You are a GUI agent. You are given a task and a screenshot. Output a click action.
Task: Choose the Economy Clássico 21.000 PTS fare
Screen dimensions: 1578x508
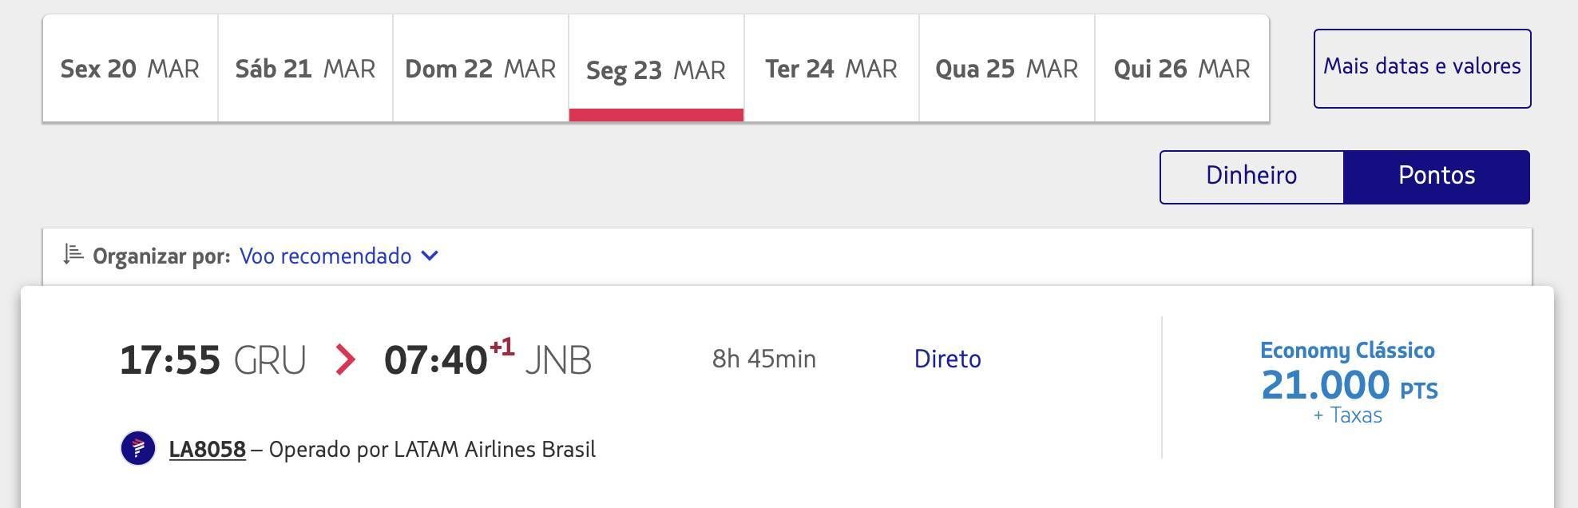[x=1349, y=383]
